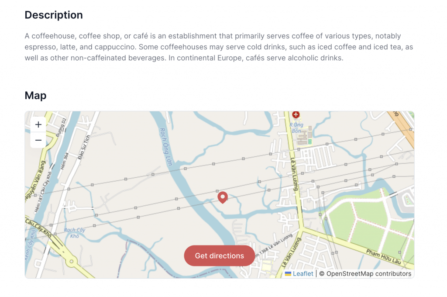The width and height of the screenshot is (447, 297).
Task: Click the red location pin marker
Action: click(223, 197)
